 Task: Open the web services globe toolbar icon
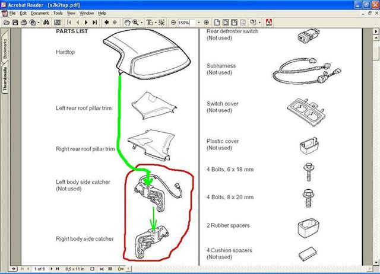[32, 23]
